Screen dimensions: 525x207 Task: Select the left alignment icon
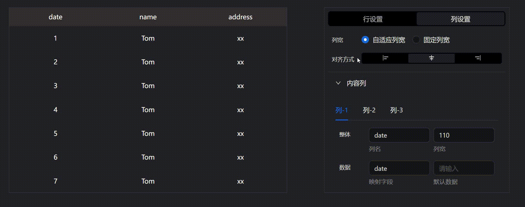click(384, 58)
